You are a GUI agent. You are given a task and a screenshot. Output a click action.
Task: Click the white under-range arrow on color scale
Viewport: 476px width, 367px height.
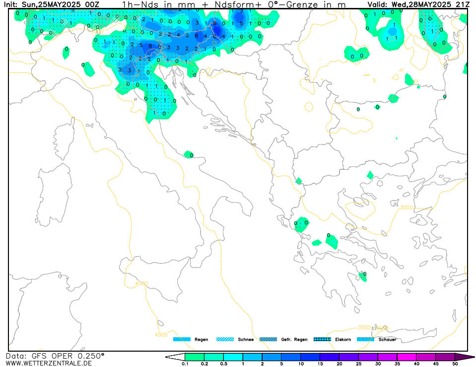(x=175, y=357)
